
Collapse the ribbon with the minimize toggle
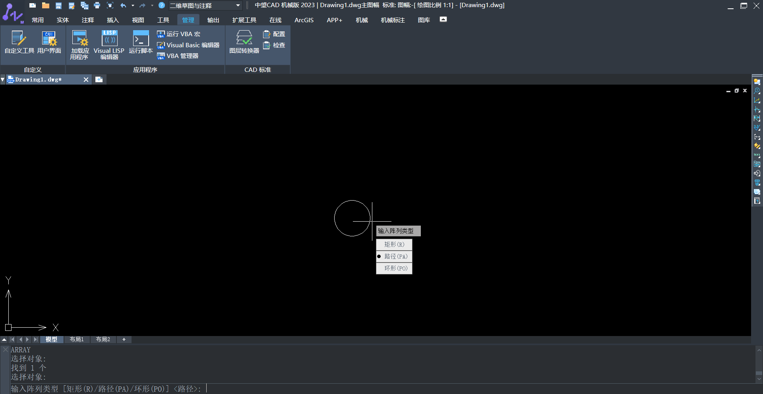pyautogui.click(x=443, y=19)
